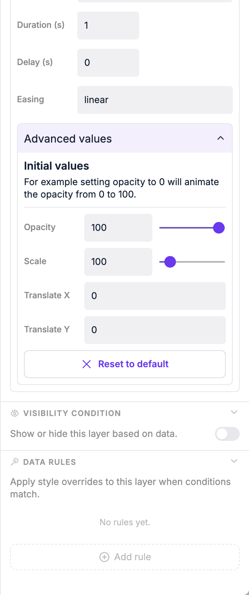This screenshot has width=249, height=595.
Task: Click the Add rule button
Action: pos(124,557)
